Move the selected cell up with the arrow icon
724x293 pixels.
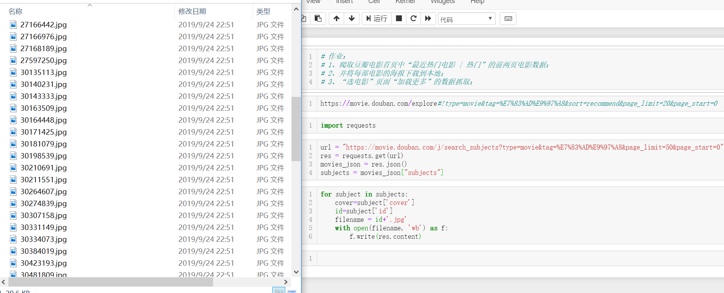pyautogui.click(x=336, y=18)
